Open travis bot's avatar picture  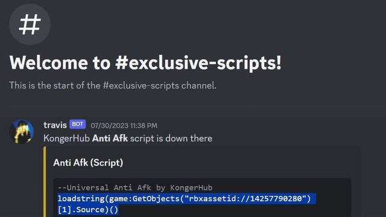click(x=22, y=131)
